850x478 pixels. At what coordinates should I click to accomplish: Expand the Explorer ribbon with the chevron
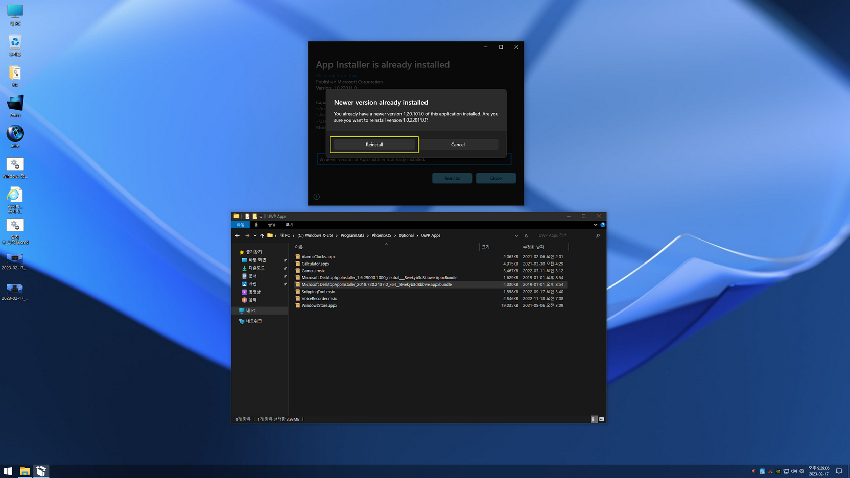[596, 225]
